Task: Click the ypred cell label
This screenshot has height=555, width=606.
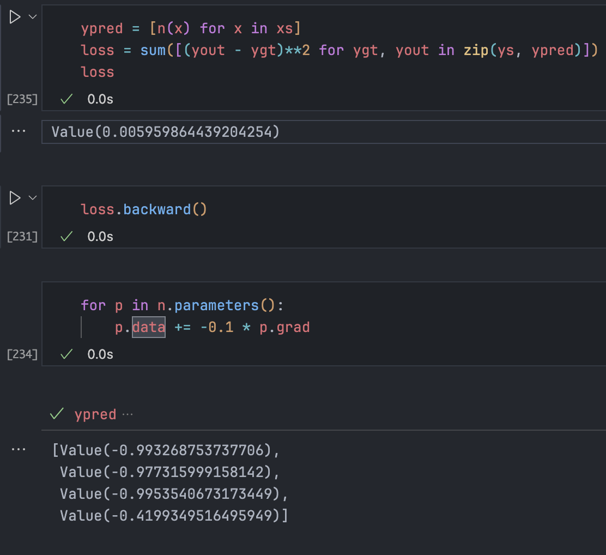Action: [x=95, y=414]
